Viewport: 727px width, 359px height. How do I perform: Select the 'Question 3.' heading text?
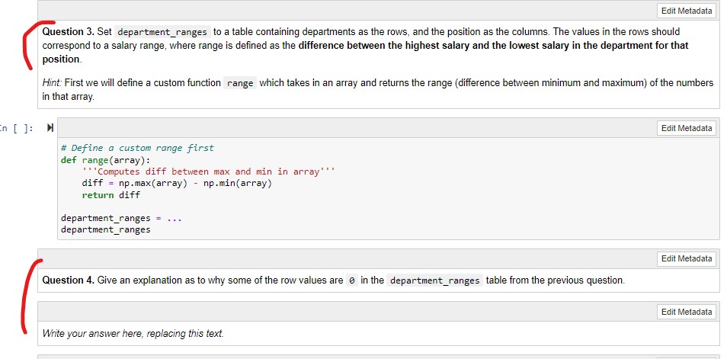coord(69,32)
